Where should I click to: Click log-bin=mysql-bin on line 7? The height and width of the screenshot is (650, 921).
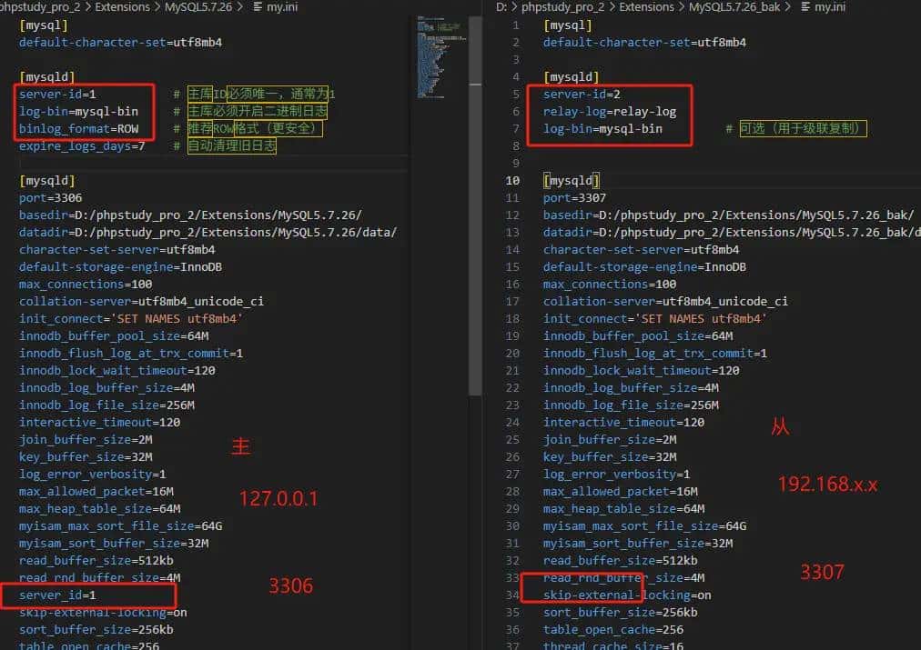click(602, 128)
